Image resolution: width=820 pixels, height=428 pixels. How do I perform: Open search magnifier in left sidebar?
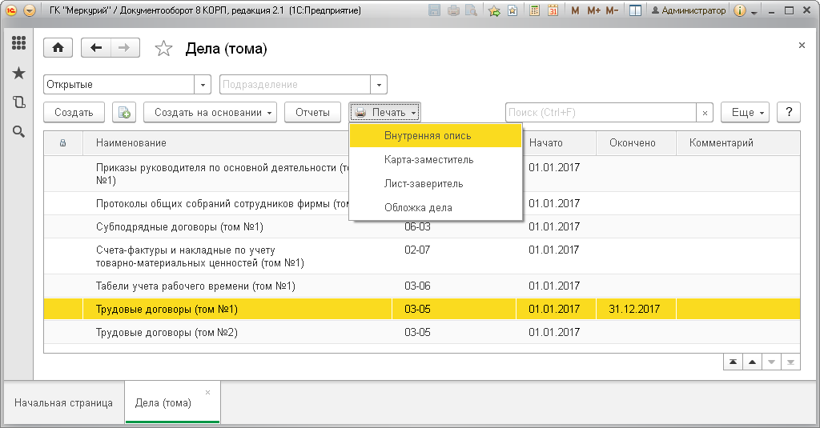coord(19,132)
